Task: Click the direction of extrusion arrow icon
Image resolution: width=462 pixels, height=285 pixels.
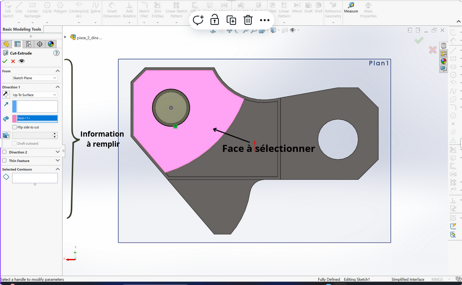Action: click(x=6, y=104)
